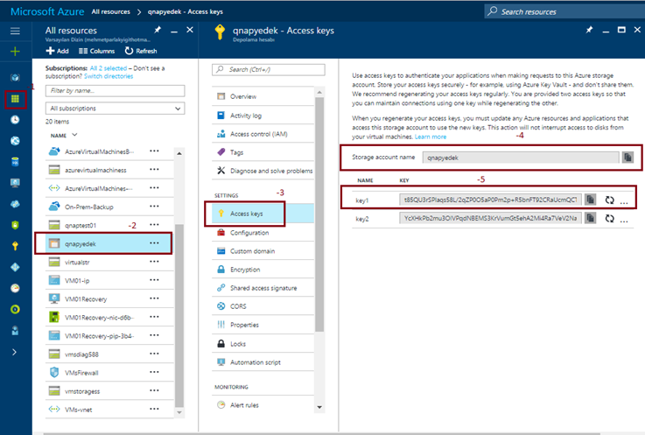Click the Add button in All resources
Viewport: 645px width, 435px height.
click(57, 51)
